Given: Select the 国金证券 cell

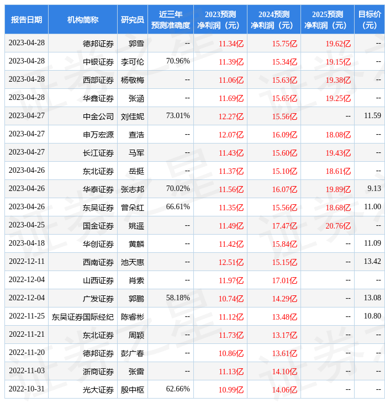Looking at the screenshot, I should click(98, 226).
